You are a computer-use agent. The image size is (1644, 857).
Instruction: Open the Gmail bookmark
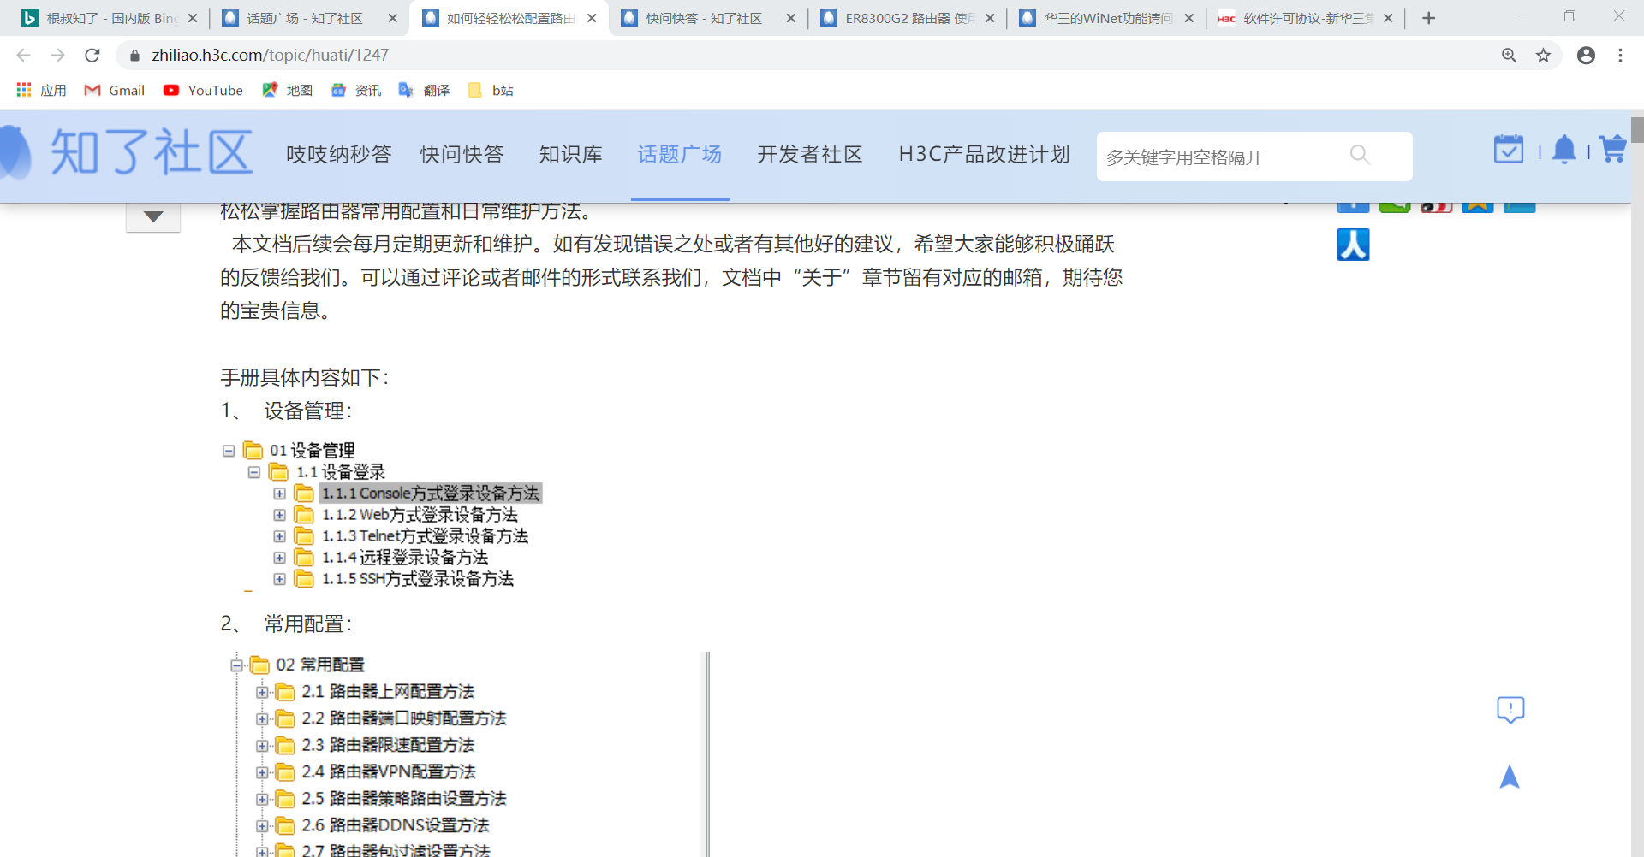coord(114,90)
